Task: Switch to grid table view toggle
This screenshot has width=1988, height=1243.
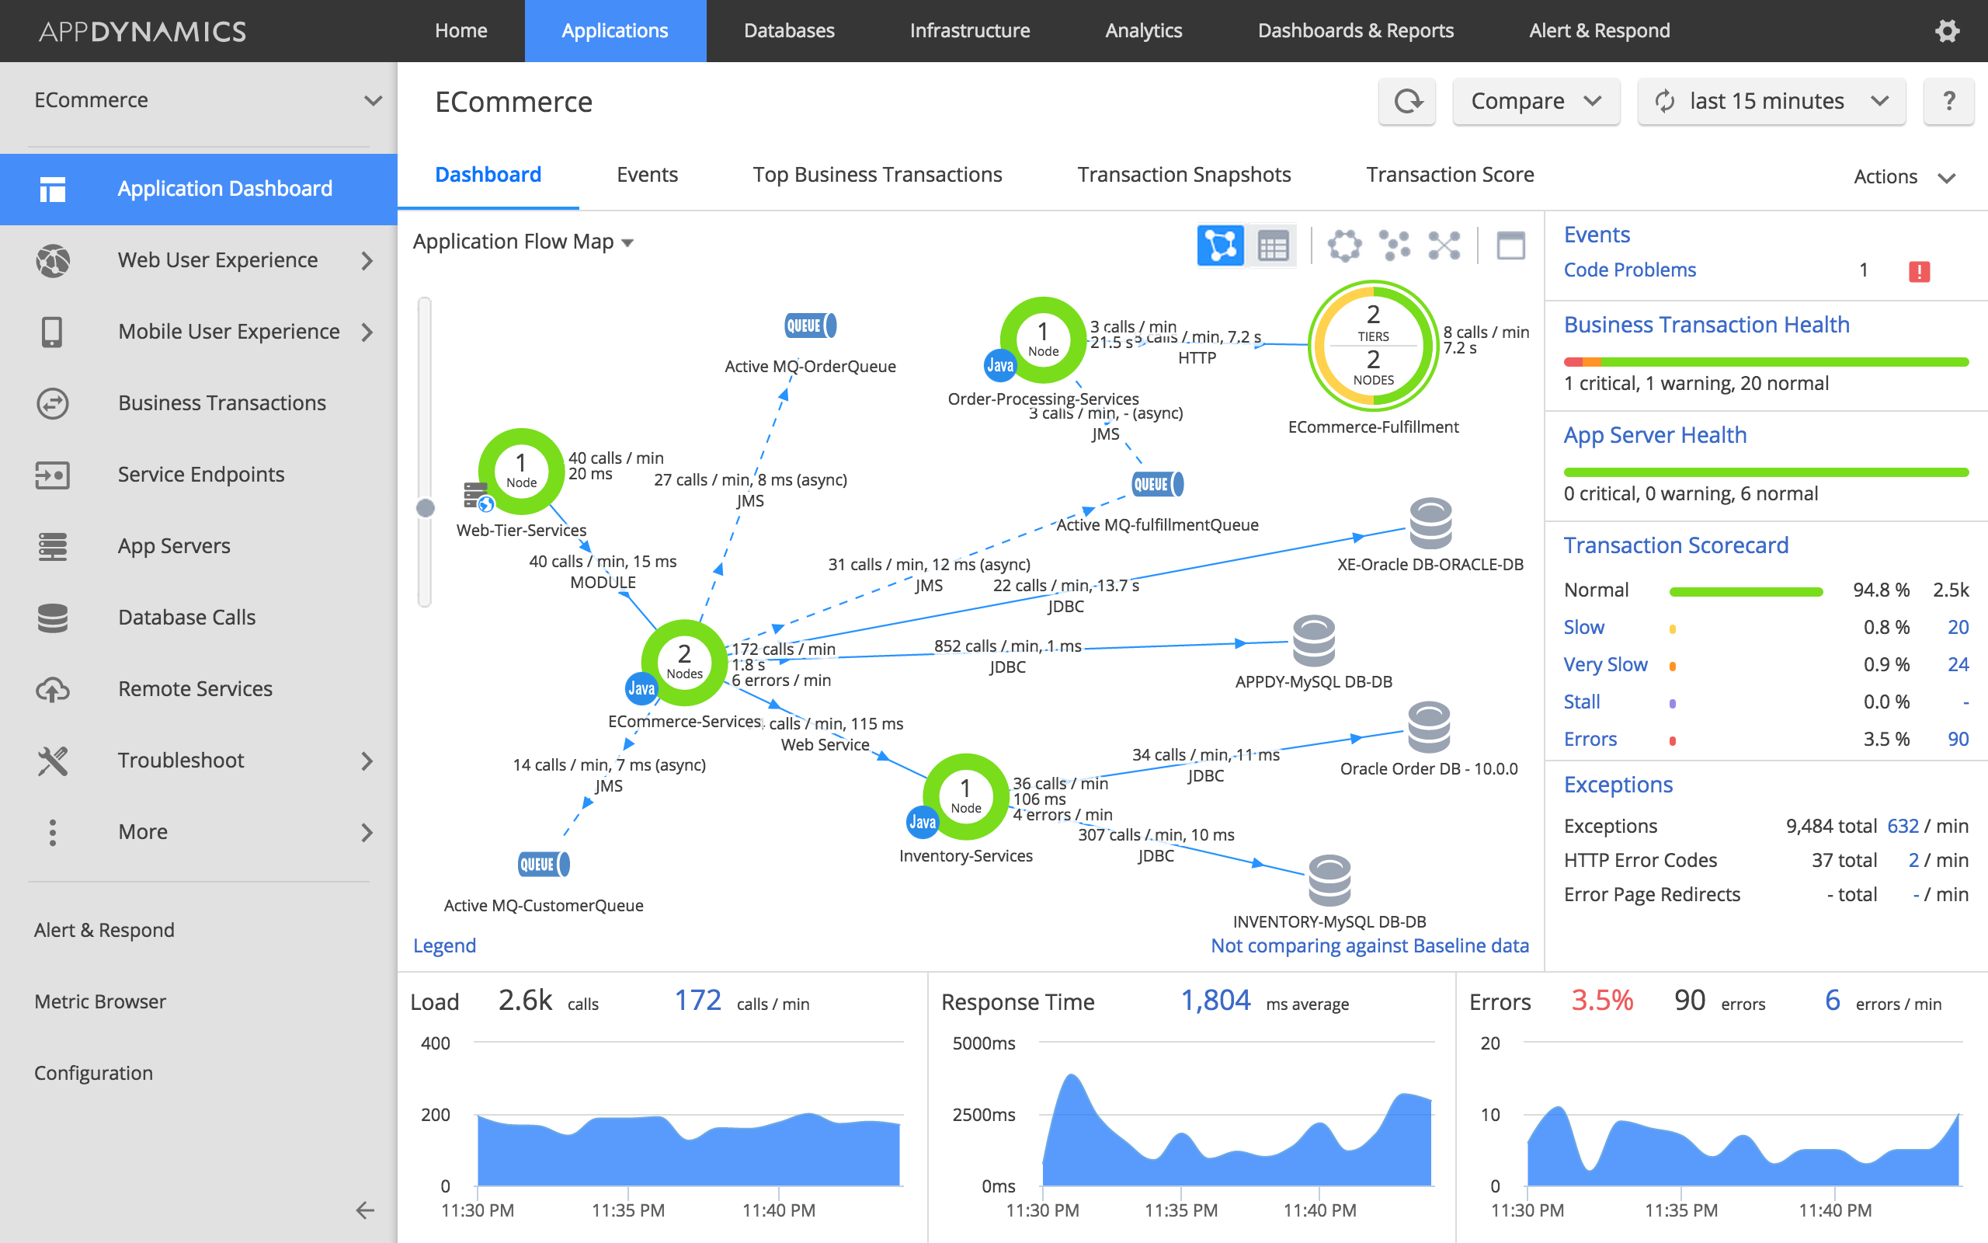Action: (1273, 245)
